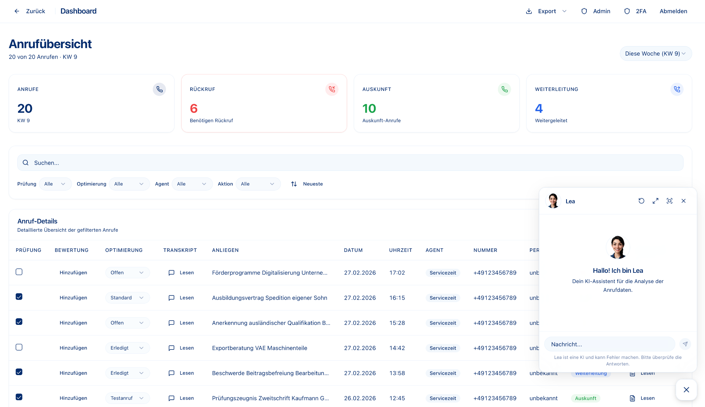Enable the checkbox for Exportberatung VAE Maschinenteile
This screenshot has height=407, width=705.
pyautogui.click(x=19, y=347)
